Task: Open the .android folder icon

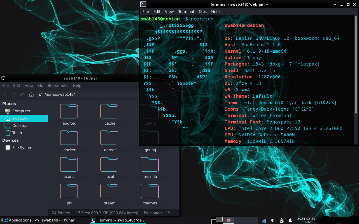Action: 69,111
